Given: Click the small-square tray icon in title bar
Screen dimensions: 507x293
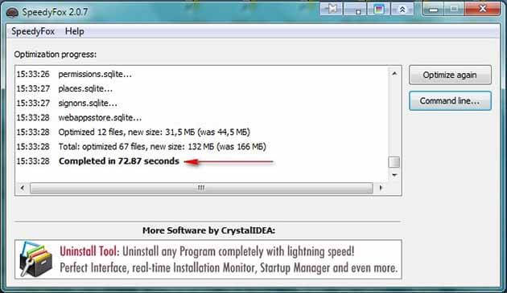Looking at the screenshot, I should pos(355,9).
